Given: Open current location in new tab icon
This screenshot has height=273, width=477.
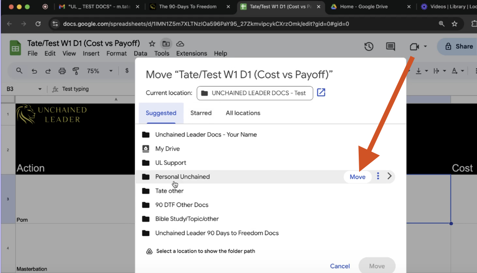Looking at the screenshot, I should point(321,92).
